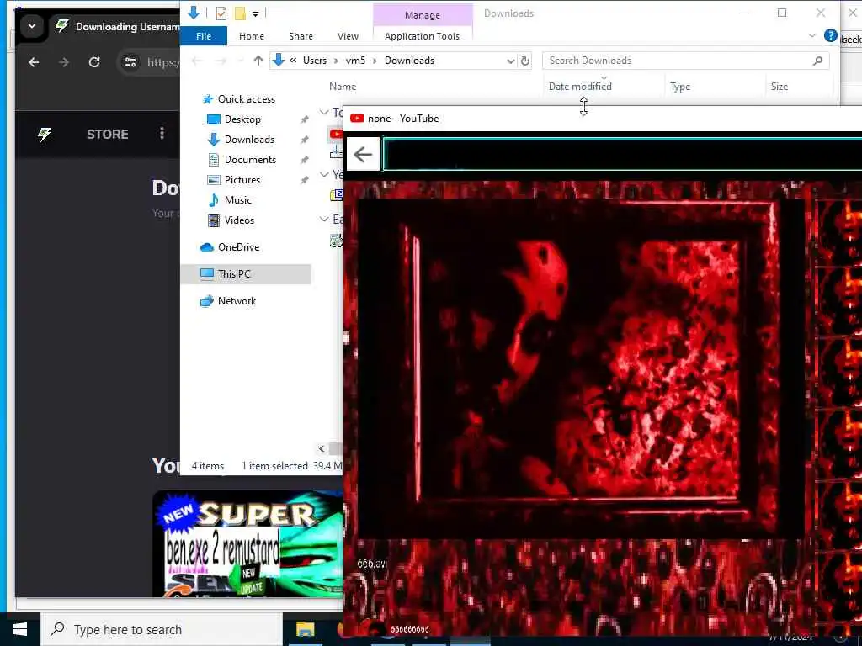Viewport: 862px width, 646px height.
Task: Go up one folder level in Explorer
Action: 258,61
